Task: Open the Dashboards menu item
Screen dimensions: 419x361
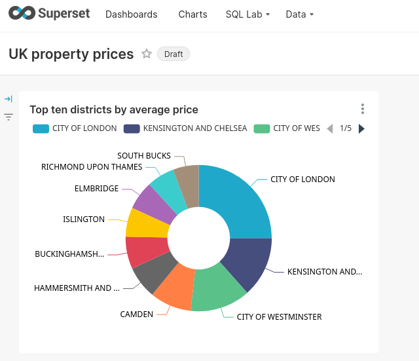Action: (131, 14)
